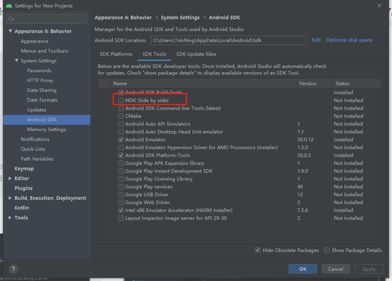Image resolution: width=392 pixels, height=281 pixels.
Task: Click version 30.0.12 of Android Emulator
Action: coord(305,140)
